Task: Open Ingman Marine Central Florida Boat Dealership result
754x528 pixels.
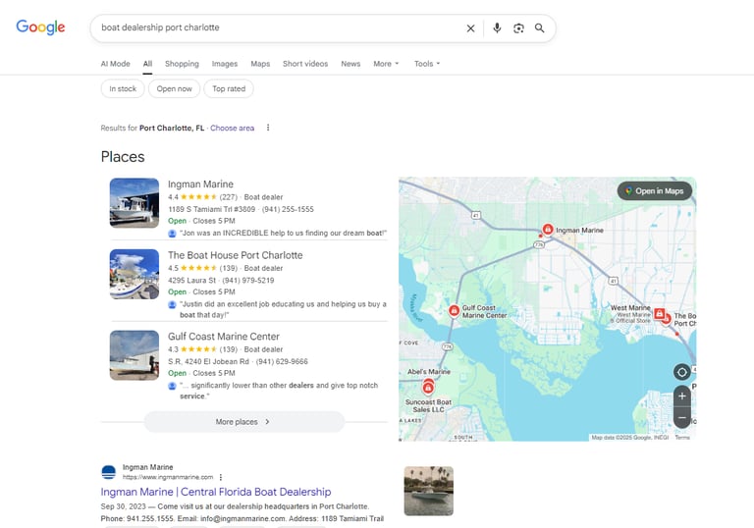Action: pos(216,492)
